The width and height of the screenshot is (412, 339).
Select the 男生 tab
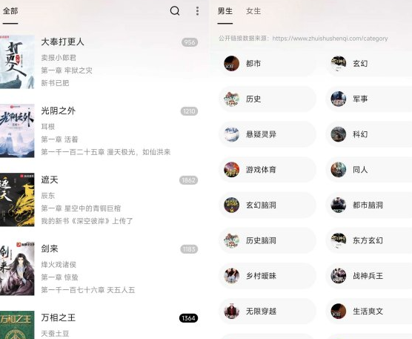point(225,11)
